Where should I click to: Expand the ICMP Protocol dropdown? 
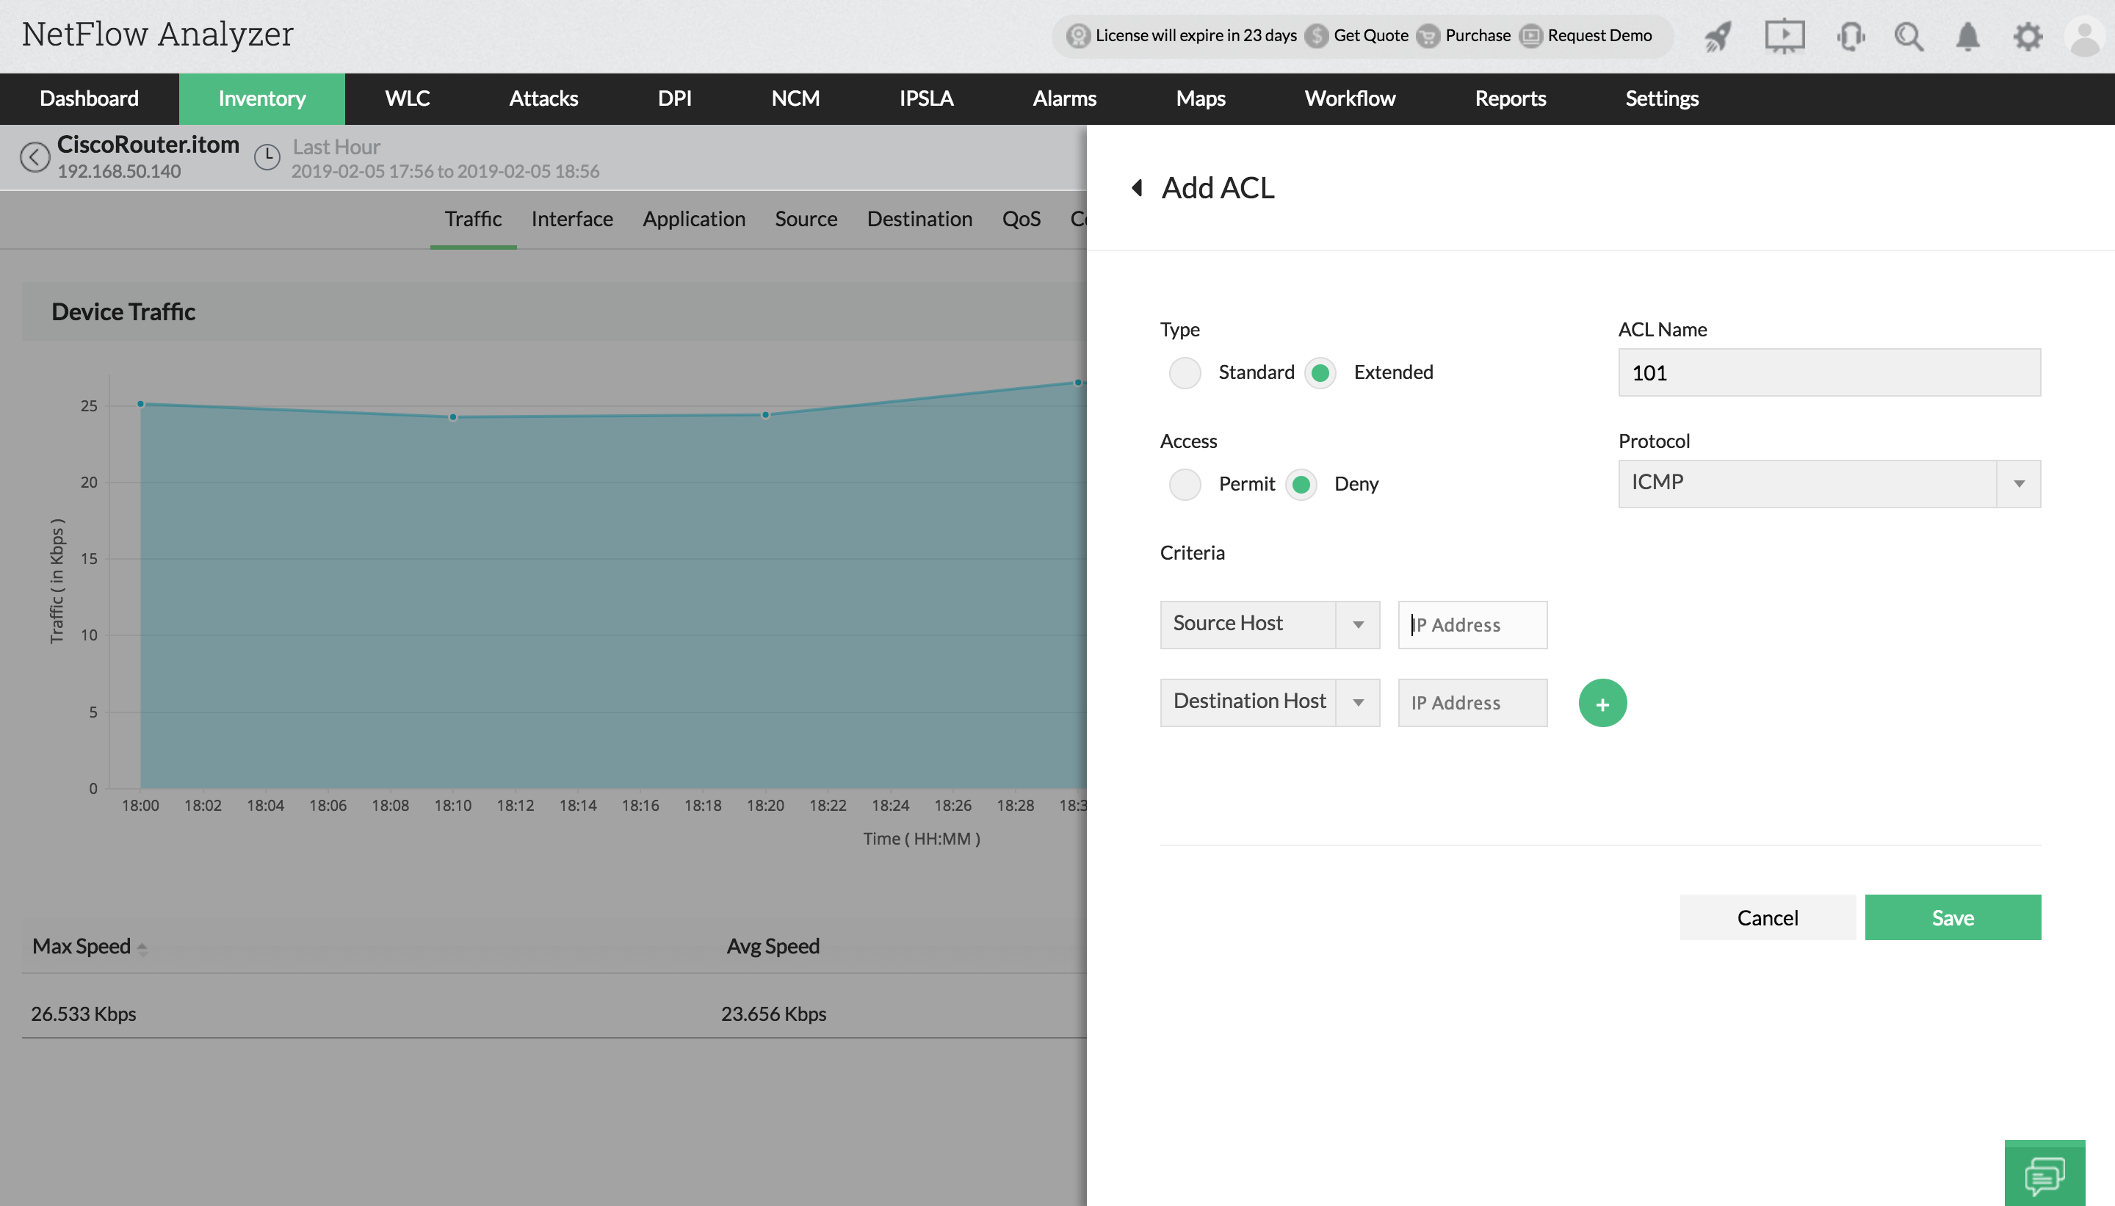pyautogui.click(x=1829, y=484)
